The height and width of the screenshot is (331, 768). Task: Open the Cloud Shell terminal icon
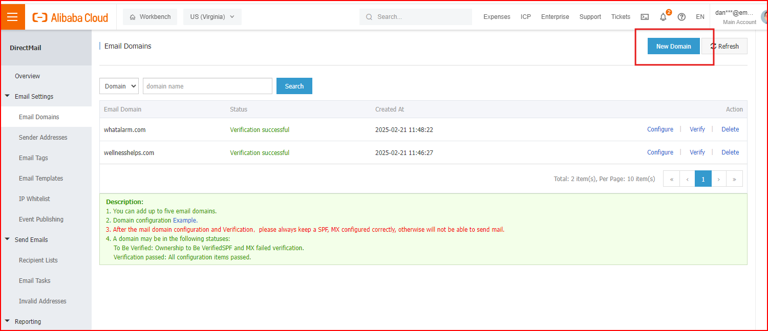[x=645, y=17]
